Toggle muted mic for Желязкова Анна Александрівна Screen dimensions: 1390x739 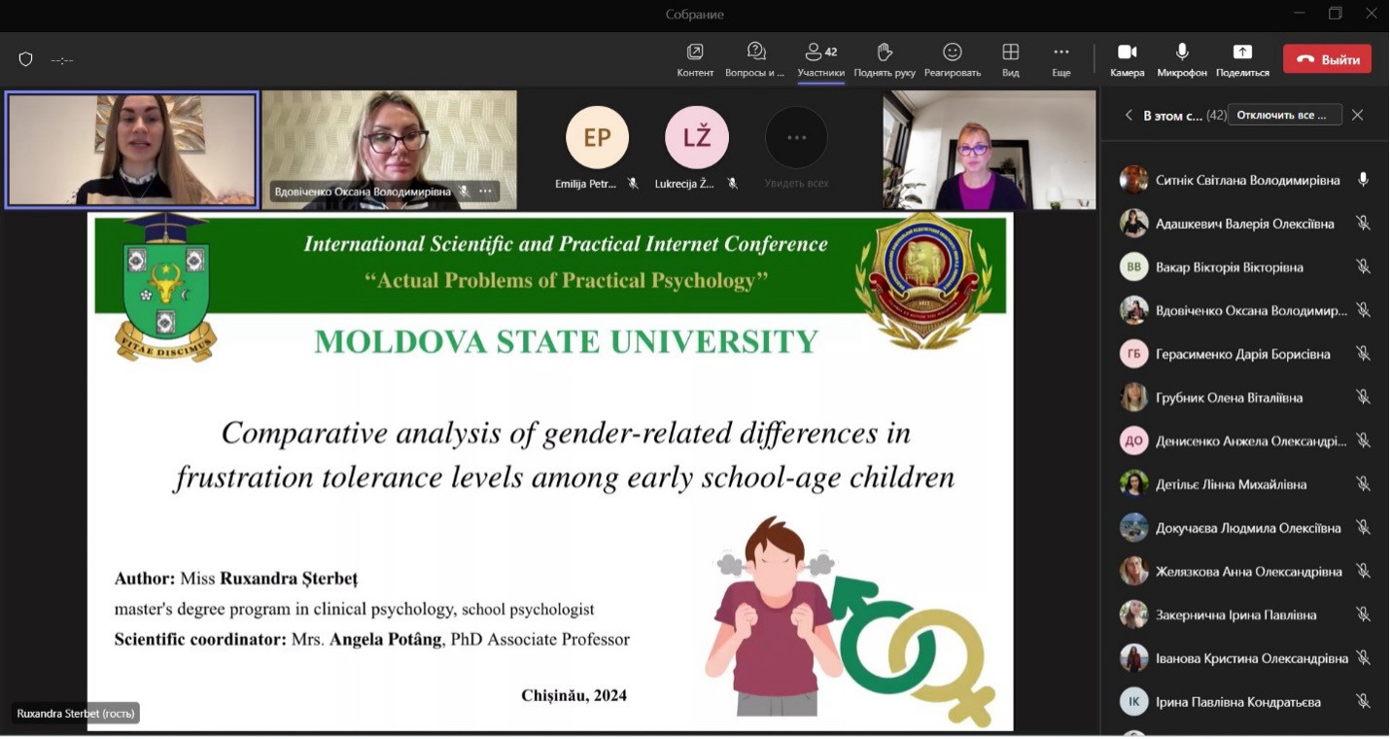1364,571
